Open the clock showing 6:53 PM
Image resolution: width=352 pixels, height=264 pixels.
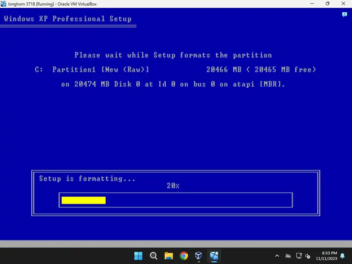329,253
